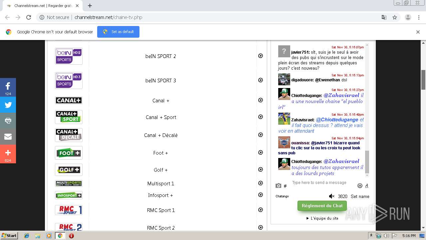426x240 pixels.
Task: Play the Canal + Sport stream
Action: click(x=261, y=117)
